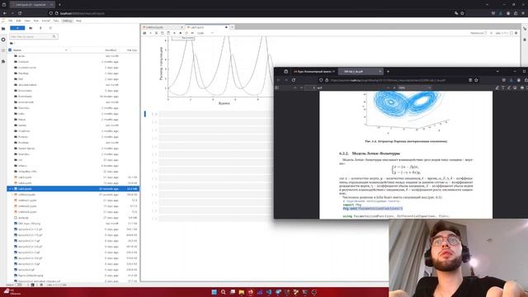528x297 pixels.
Task: Open the extension manager puzzle icon
Action: [3, 61]
